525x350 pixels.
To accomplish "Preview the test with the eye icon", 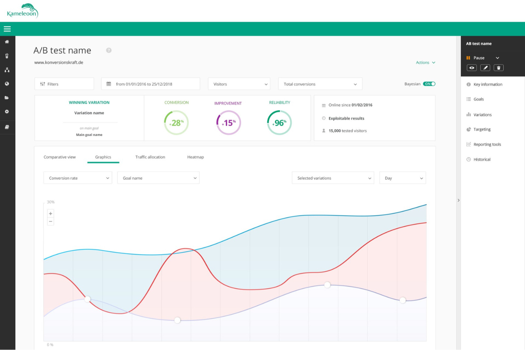I will pyautogui.click(x=472, y=67).
